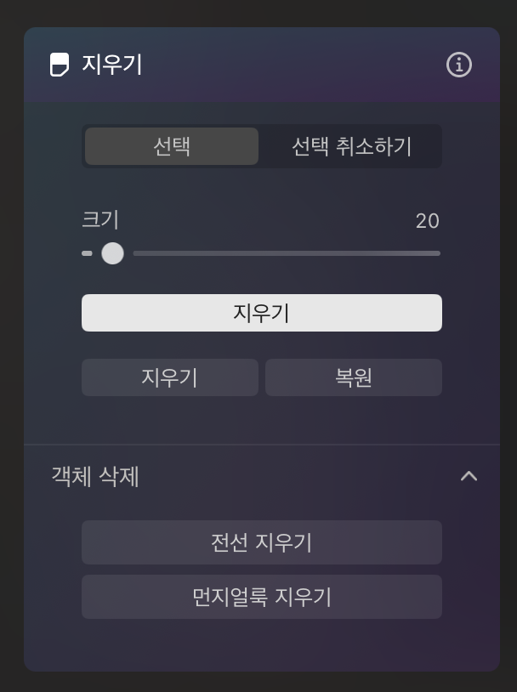Click the empty header area between title and info
517x692 pixels.
tap(293, 65)
